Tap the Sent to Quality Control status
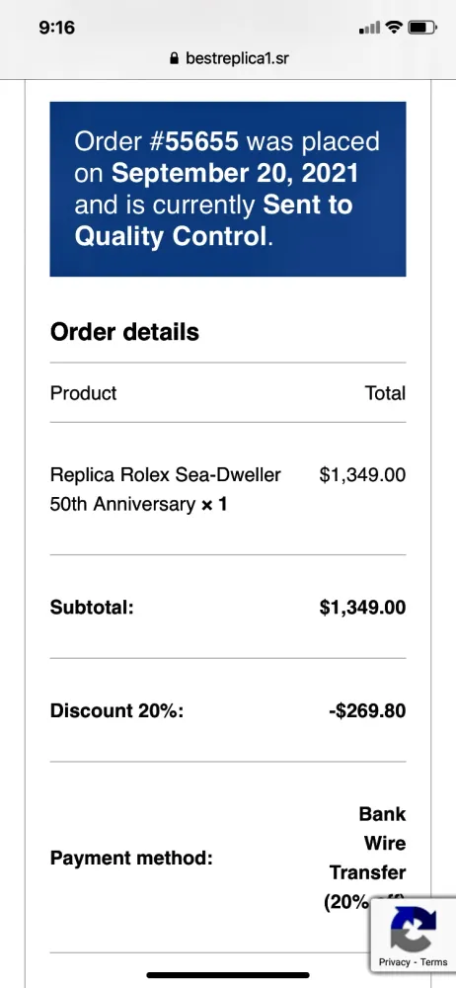This screenshot has height=988, width=456. [213, 220]
